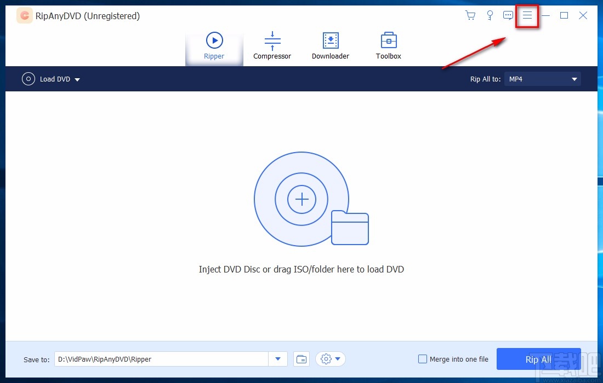Open the gear settings dropdown
This screenshot has width=603, height=383.
point(331,359)
